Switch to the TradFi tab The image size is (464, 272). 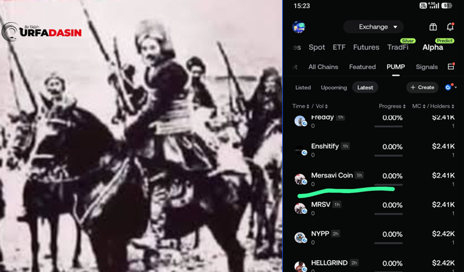click(x=398, y=47)
